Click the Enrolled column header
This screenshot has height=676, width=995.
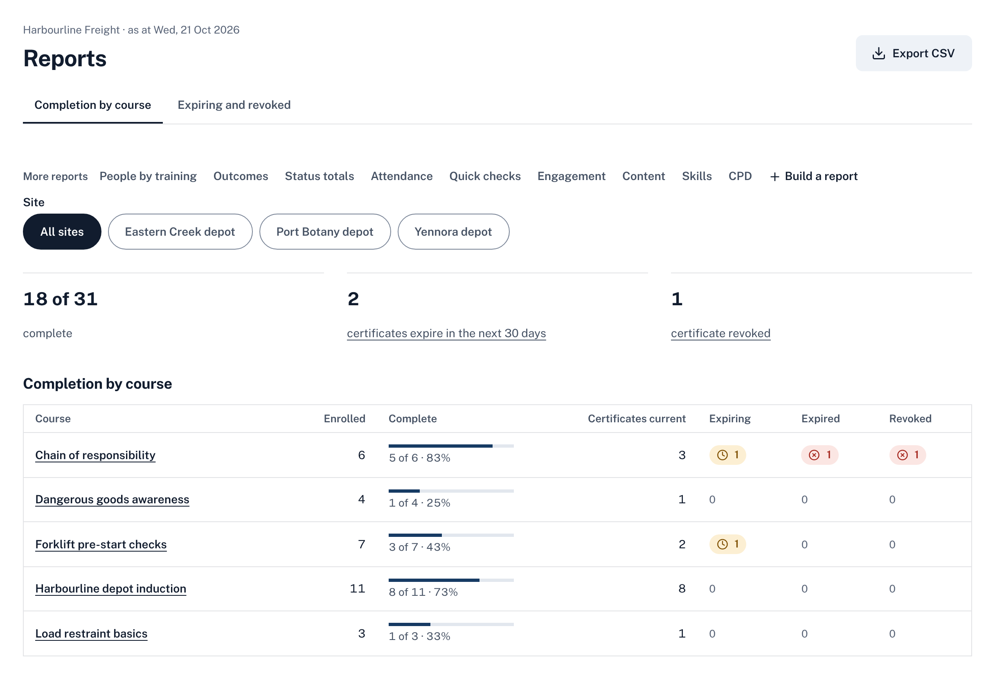pyautogui.click(x=344, y=418)
